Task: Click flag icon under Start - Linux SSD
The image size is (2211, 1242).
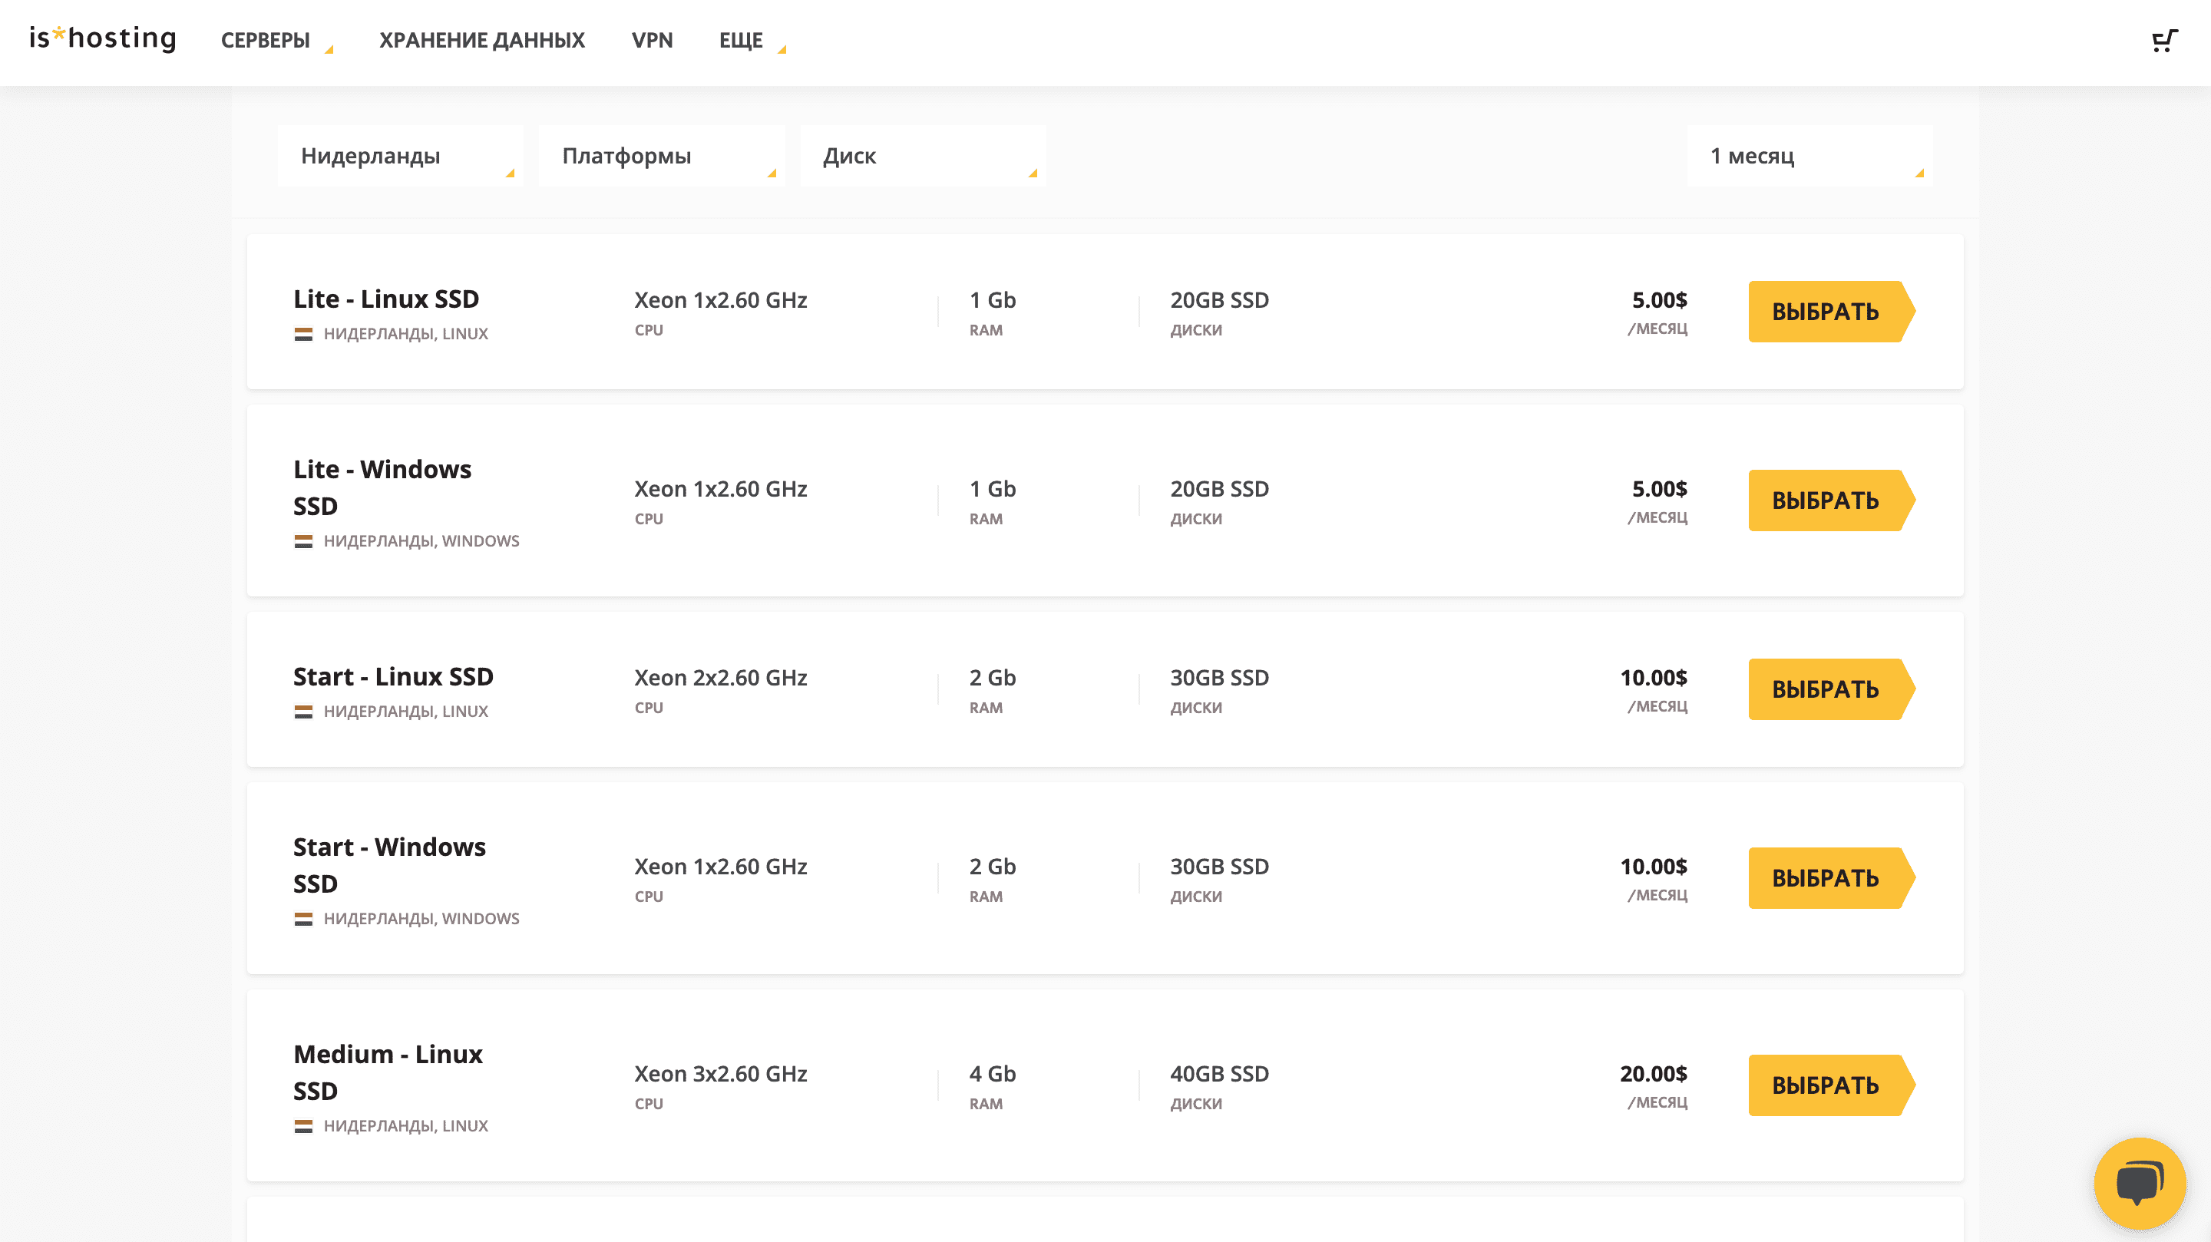Action: [303, 712]
